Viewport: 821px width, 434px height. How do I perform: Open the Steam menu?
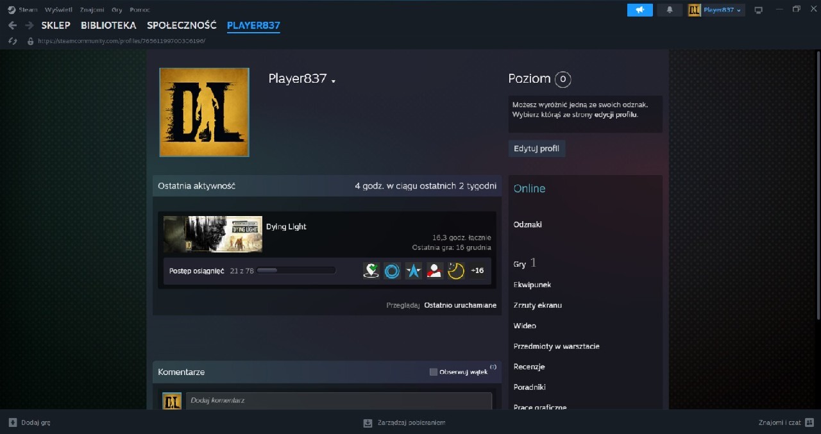[x=28, y=10]
